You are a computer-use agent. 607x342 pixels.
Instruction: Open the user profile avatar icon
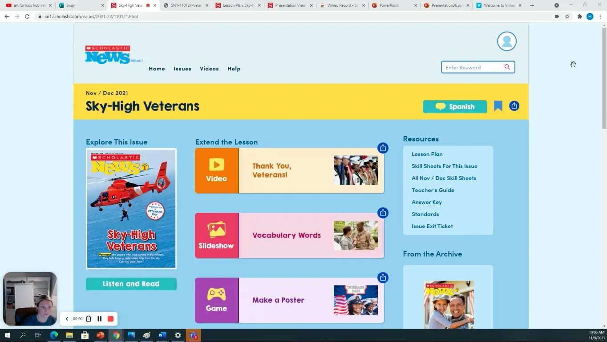click(506, 41)
